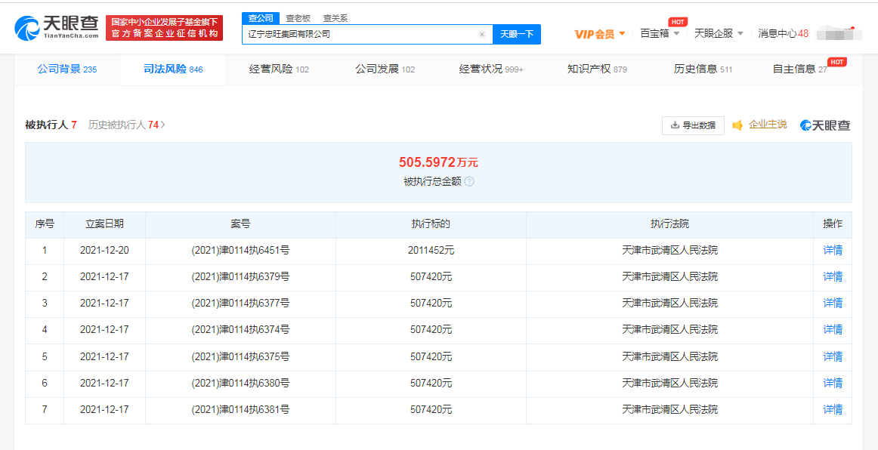Image resolution: width=878 pixels, height=450 pixels.
Task: Click the 被执行人 7 heading
Action: [51, 125]
